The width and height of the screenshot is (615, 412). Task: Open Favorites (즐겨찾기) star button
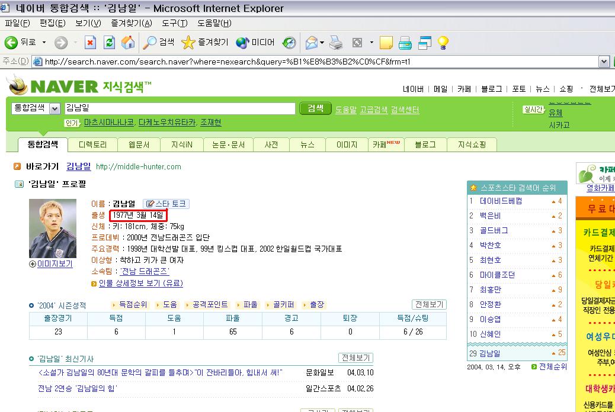[x=205, y=43]
